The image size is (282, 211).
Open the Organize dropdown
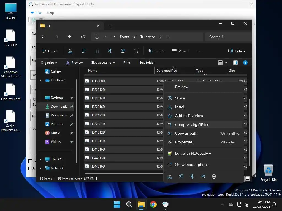49,63
